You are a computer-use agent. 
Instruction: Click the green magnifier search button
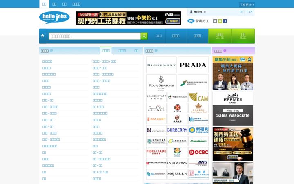point(144,36)
